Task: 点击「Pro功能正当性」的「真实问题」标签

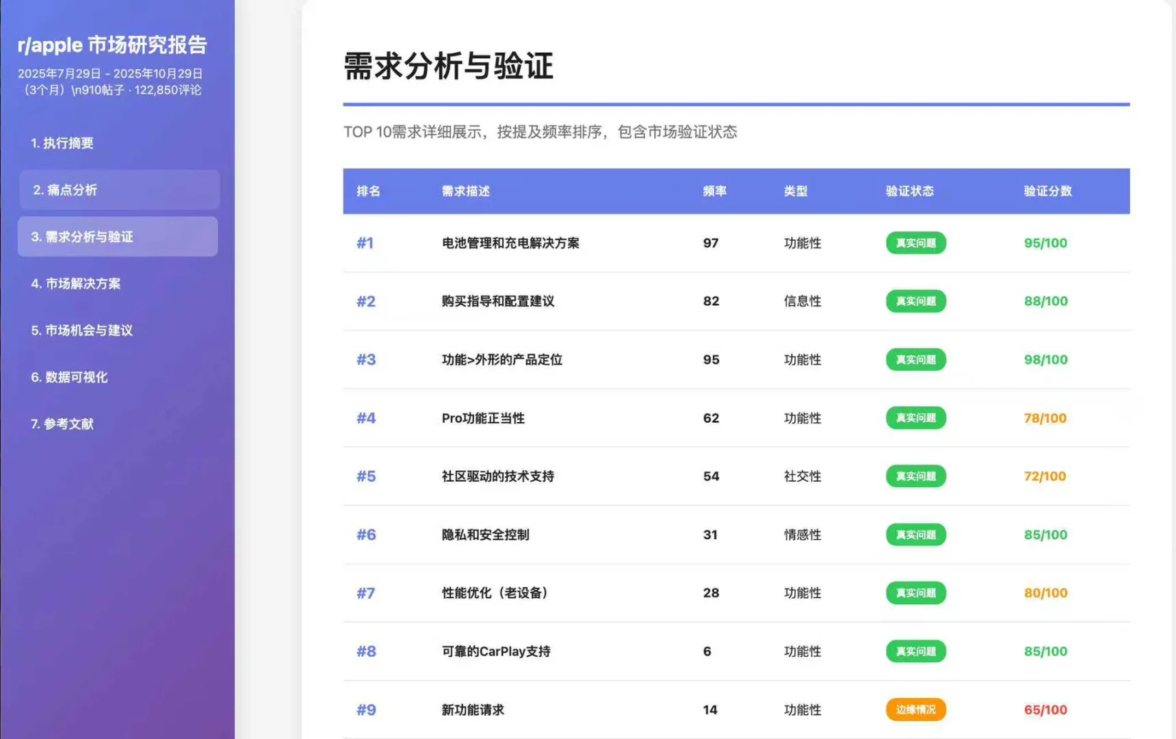Action: click(x=915, y=418)
